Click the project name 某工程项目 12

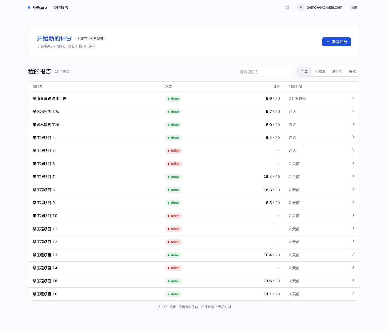45,242
